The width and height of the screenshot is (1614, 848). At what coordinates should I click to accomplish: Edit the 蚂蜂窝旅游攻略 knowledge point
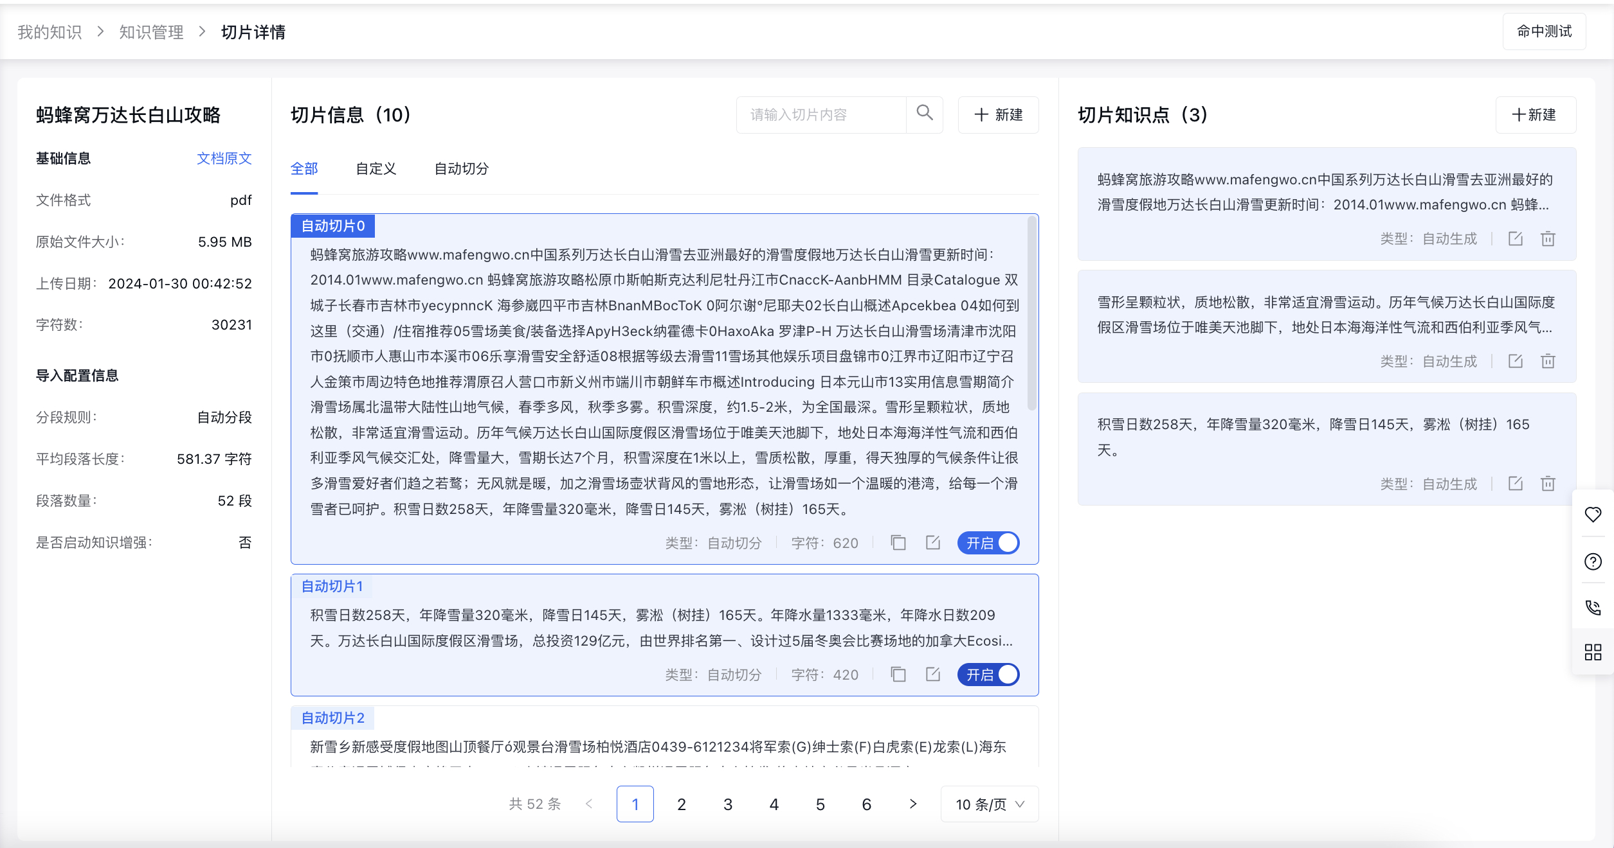pyautogui.click(x=1516, y=239)
